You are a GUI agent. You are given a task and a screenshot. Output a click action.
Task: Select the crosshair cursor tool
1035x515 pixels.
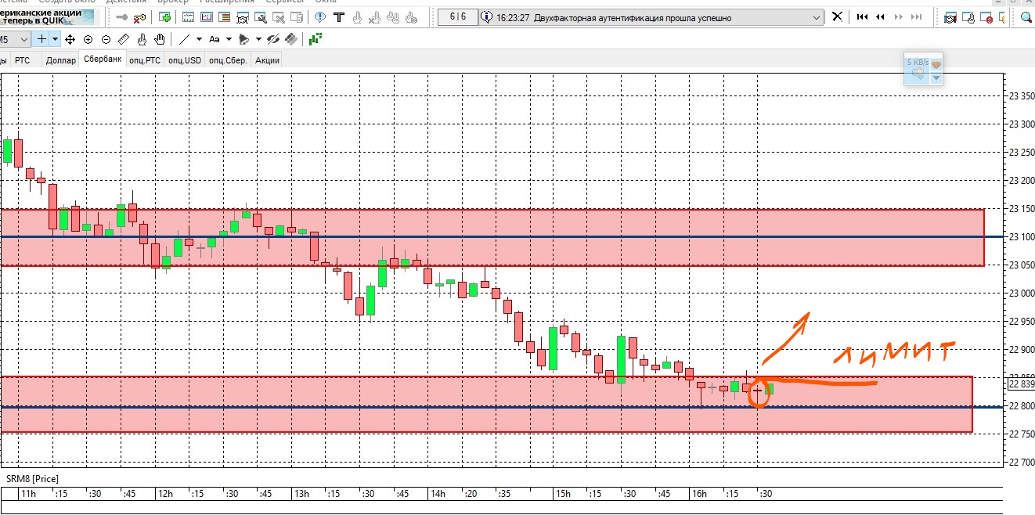pos(42,39)
